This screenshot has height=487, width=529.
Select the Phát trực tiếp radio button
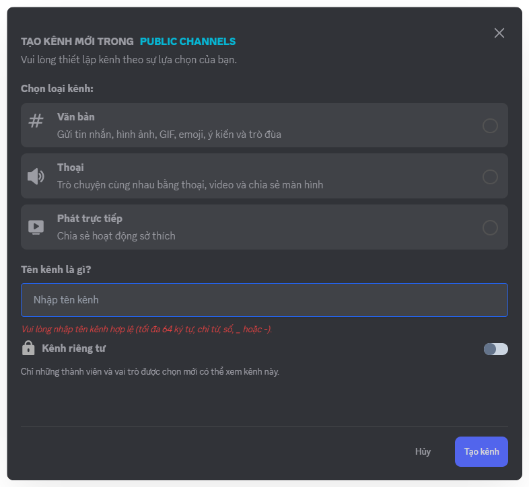pyautogui.click(x=490, y=228)
